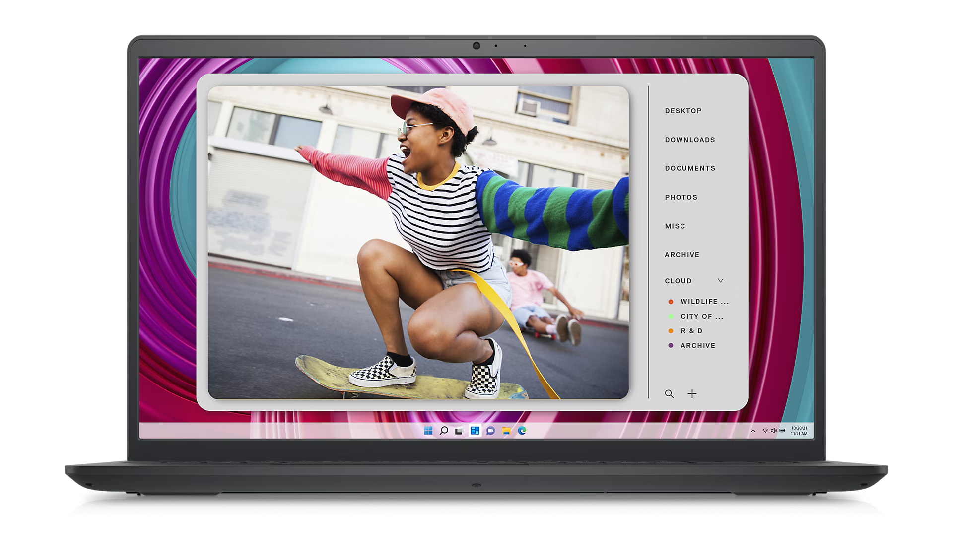Select Photos in the sidebar

point(681,198)
